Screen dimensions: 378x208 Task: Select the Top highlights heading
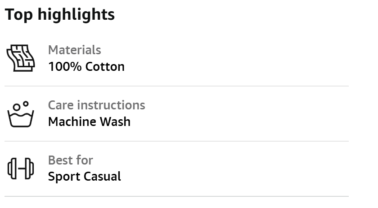60,14
